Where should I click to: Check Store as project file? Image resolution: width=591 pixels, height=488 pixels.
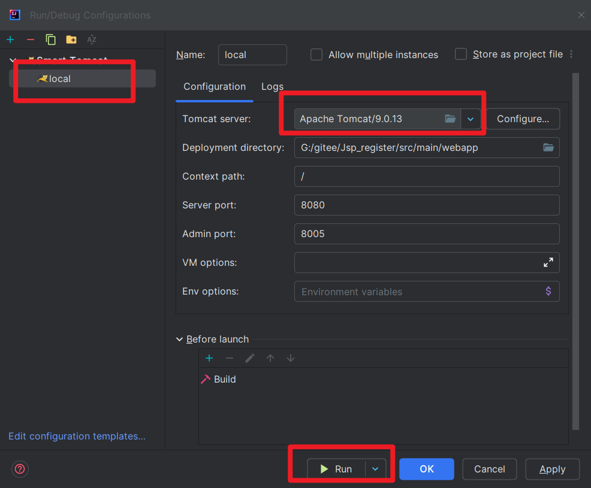click(460, 54)
